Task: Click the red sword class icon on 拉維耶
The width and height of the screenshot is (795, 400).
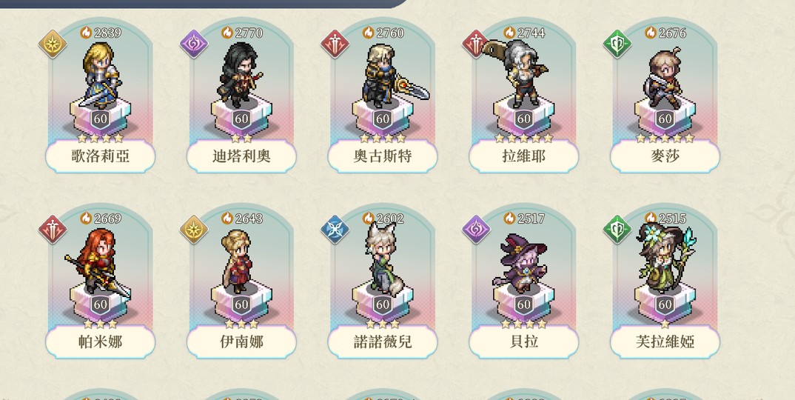Action: [475, 44]
